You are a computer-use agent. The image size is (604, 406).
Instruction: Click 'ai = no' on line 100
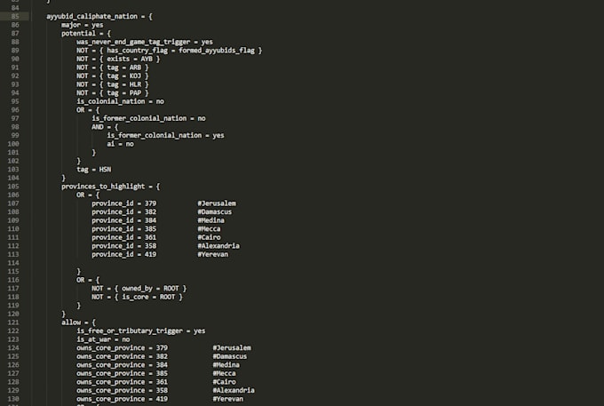120,144
